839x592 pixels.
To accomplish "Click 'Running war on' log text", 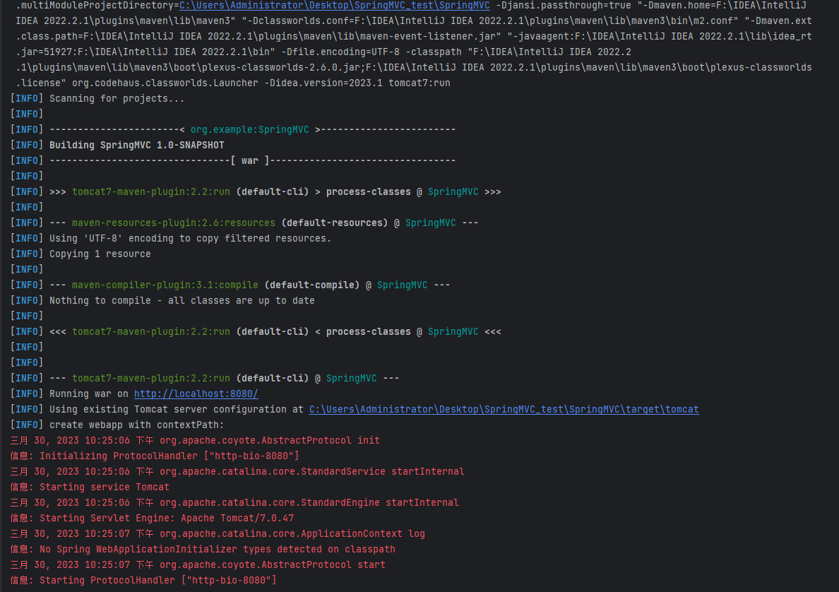I will (89, 393).
